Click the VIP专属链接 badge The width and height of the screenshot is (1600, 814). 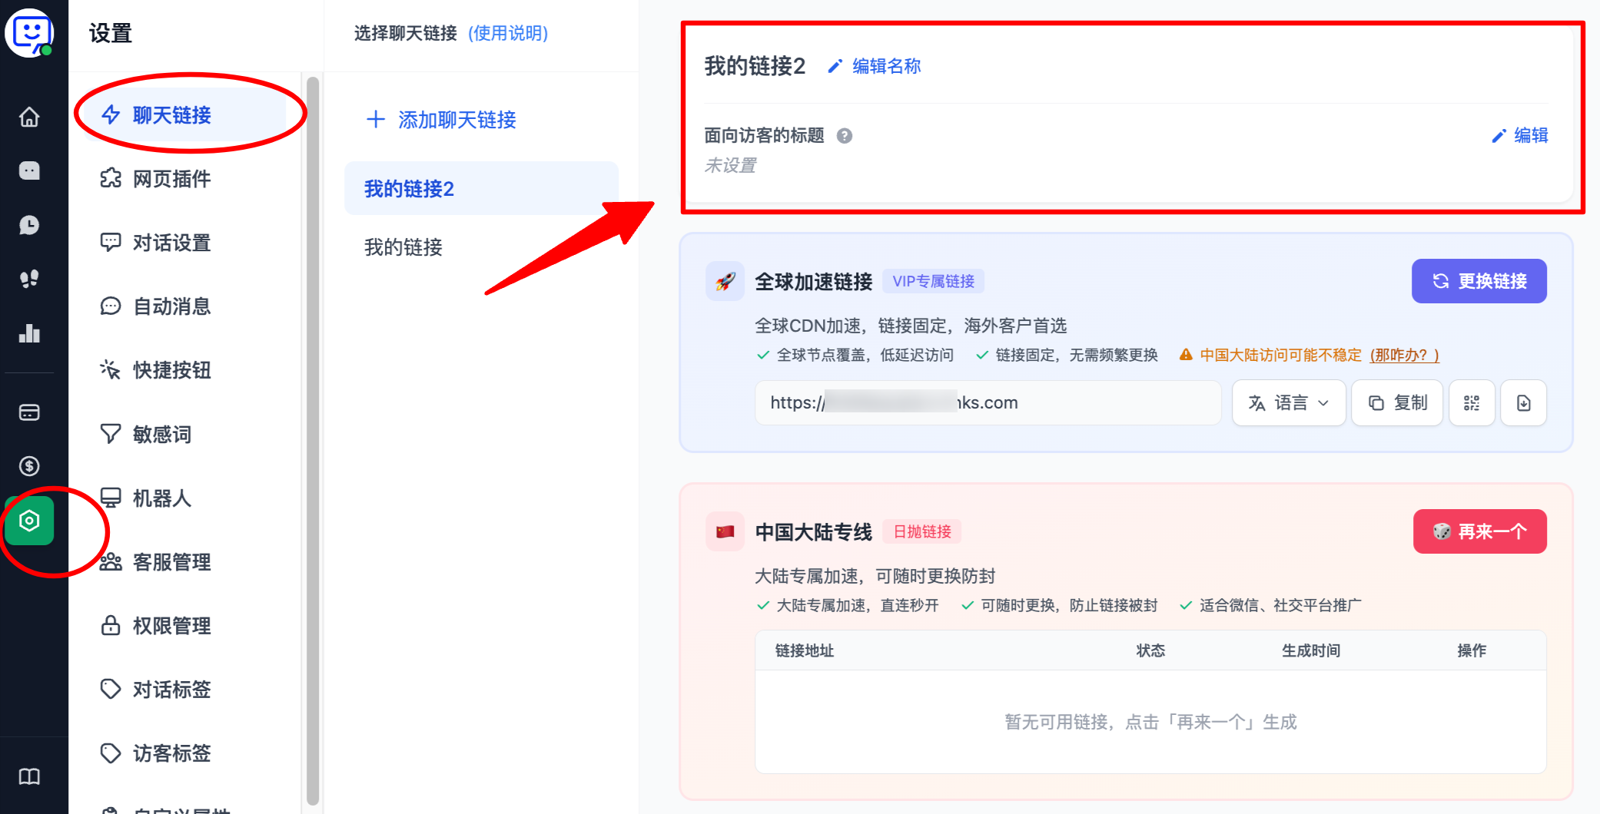click(x=933, y=281)
